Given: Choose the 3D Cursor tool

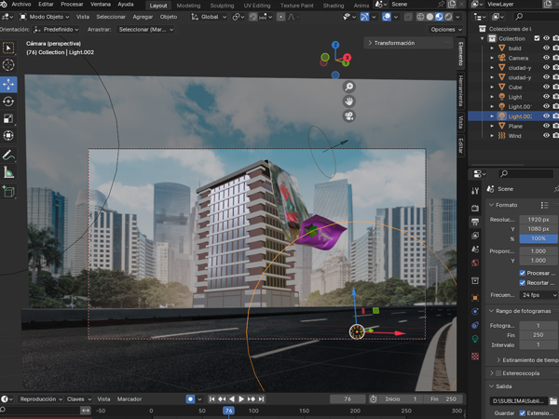Looking at the screenshot, I should pos(9,65).
